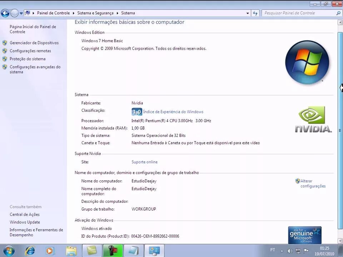Expand chevron after Painel de Controle
This screenshot has height=257, width=343.
pyautogui.click(x=74, y=13)
